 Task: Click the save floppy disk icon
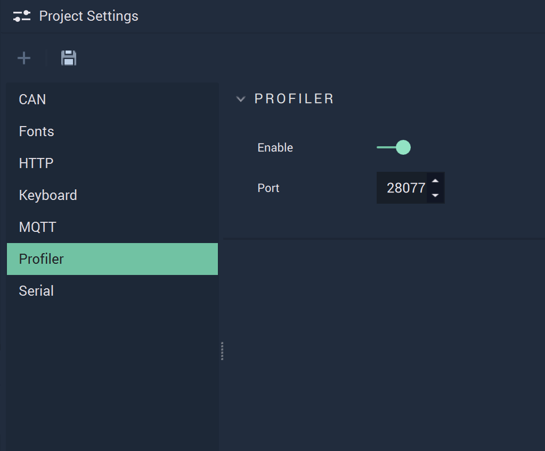[x=69, y=58]
